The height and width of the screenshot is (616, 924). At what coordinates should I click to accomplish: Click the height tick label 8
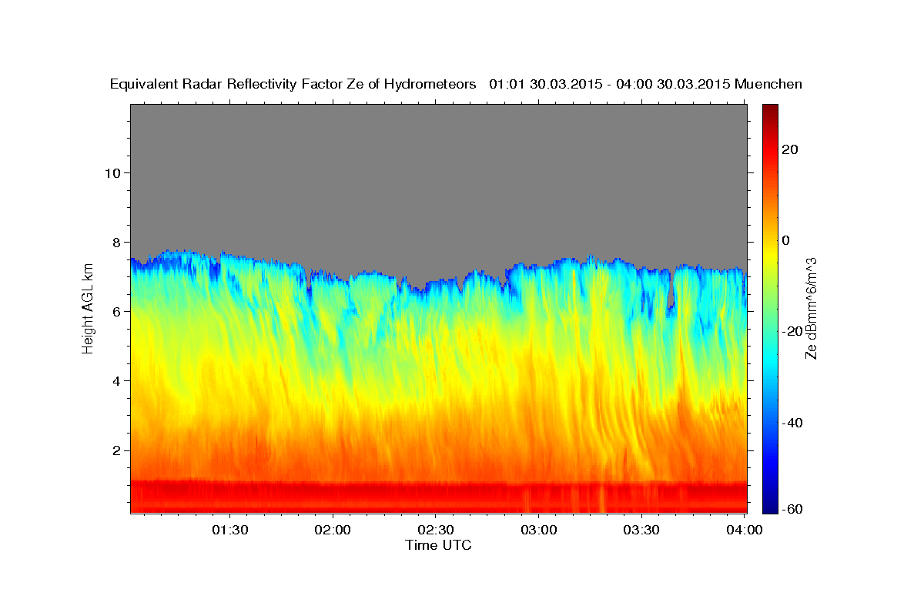click(115, 242)
